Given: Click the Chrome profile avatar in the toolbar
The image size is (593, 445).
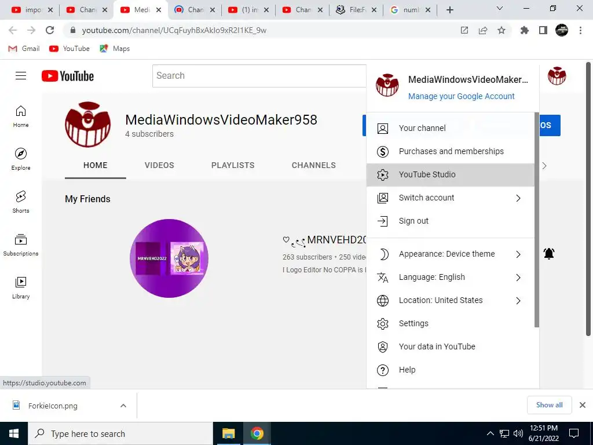Looking at the screenshot, I should [x=562, y=30].
